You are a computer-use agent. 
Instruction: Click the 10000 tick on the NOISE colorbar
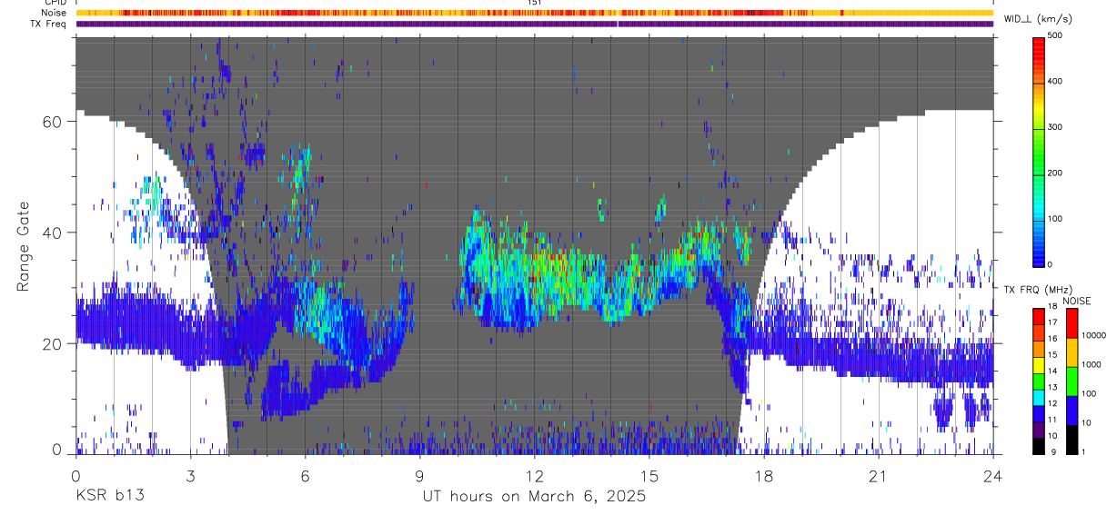pyautogui.click(x=1094, y=335)
